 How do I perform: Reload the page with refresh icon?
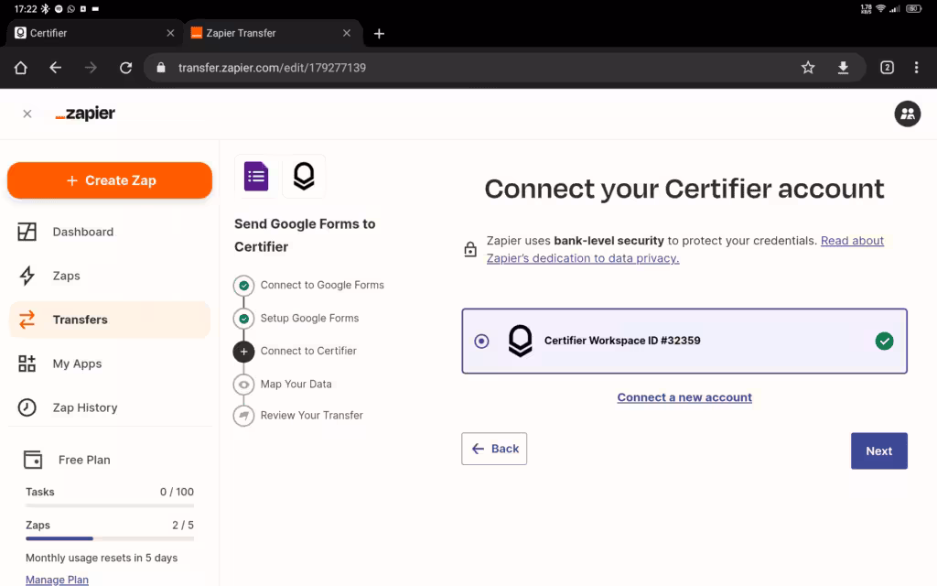(x=125, y=68)
